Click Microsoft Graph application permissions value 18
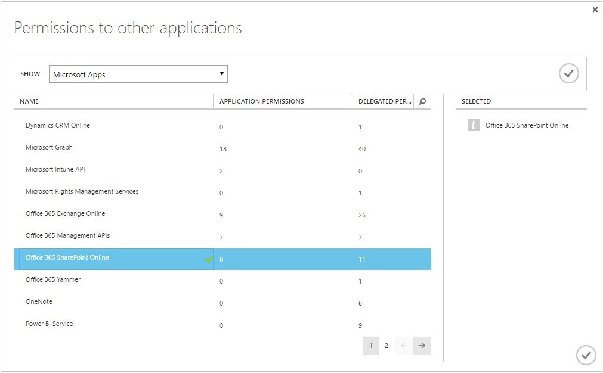Viewport: 603px width, 373px height. 223,149
